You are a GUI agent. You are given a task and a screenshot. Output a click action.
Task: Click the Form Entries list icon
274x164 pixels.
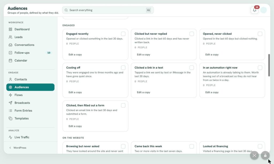10,110
